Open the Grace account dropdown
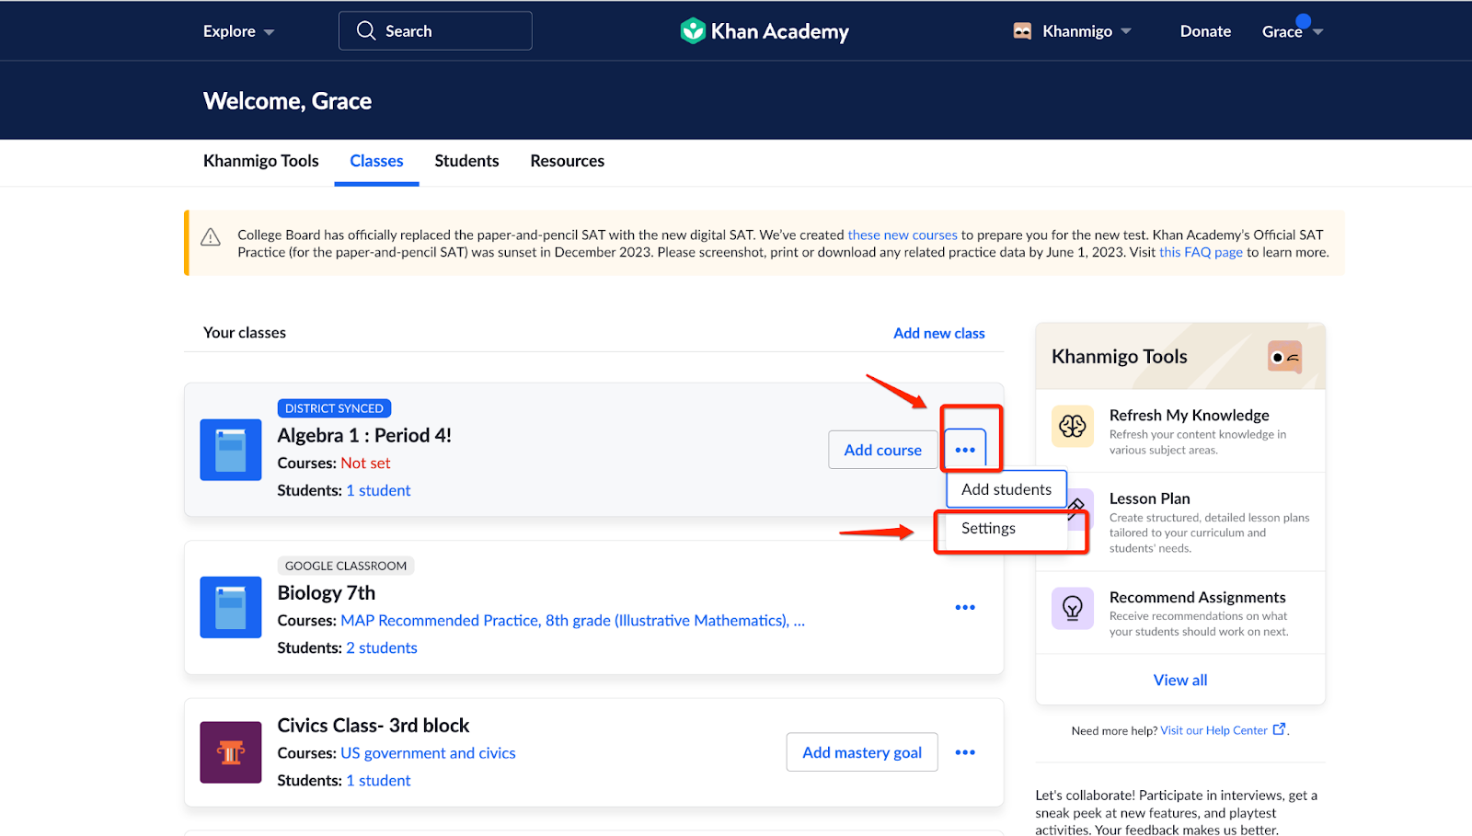 [x=1293, y=31]
